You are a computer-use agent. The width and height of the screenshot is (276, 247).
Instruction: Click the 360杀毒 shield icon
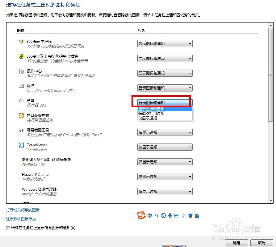(x=21, y=42)
